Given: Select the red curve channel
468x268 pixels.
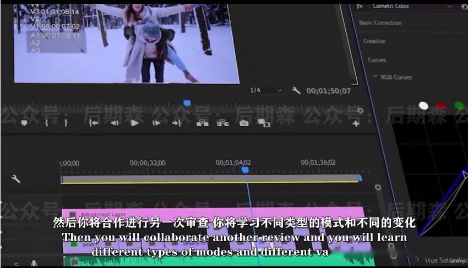Looking at the screenshot, I should coord(441,105).
